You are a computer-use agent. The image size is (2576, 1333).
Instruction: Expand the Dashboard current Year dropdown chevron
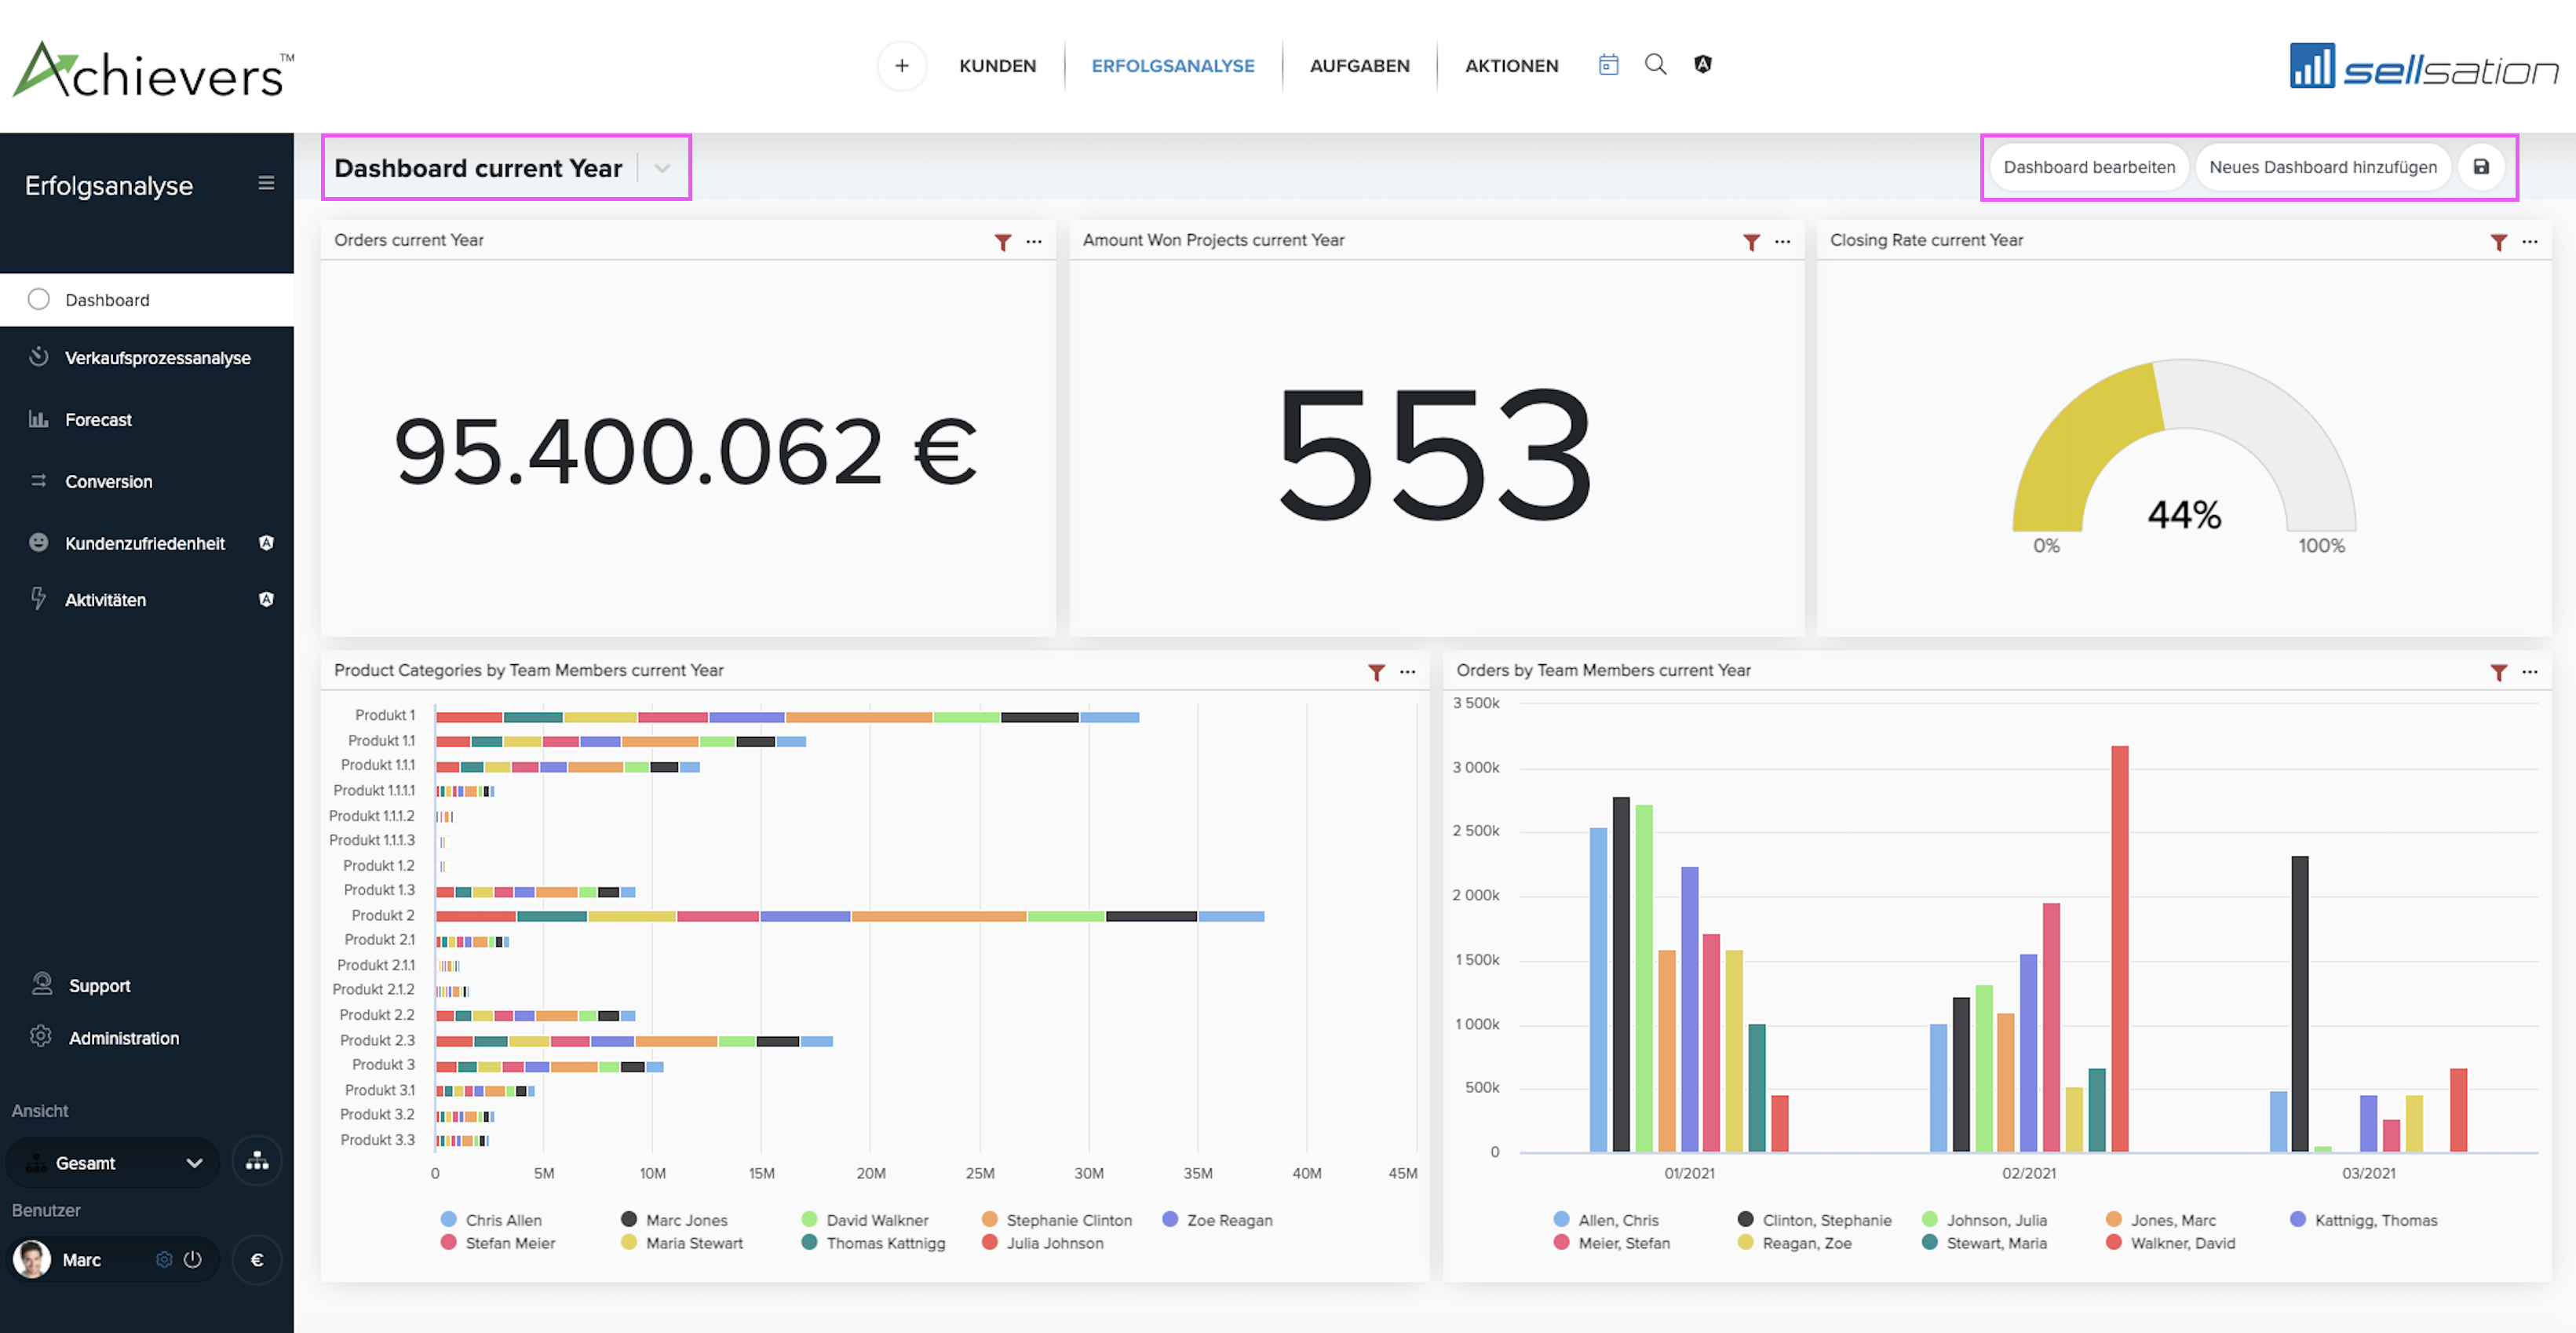(x=662, y=168)
